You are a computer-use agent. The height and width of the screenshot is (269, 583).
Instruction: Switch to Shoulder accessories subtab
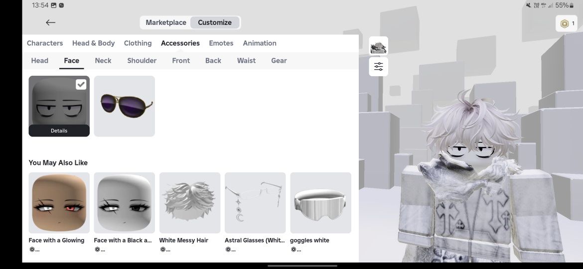click(x=142, y=61)
